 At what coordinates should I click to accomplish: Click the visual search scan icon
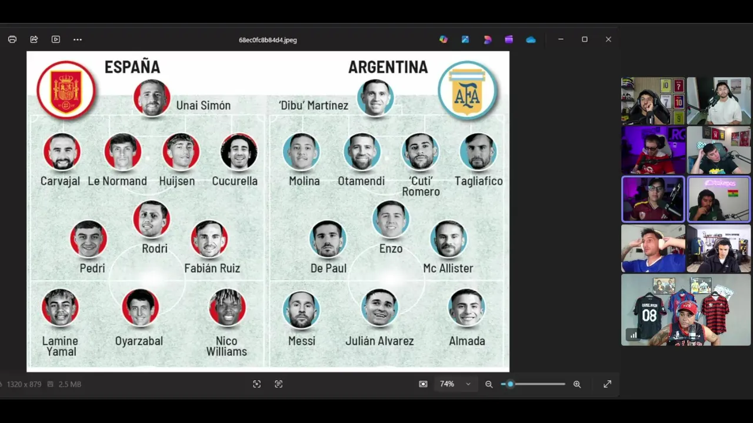tap(256, 384)
